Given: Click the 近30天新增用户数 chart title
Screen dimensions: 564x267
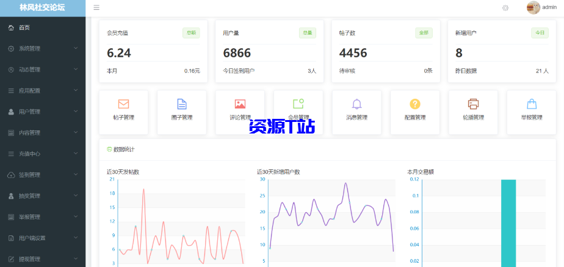Looking at the screenshot, I should tap(279, 172).
